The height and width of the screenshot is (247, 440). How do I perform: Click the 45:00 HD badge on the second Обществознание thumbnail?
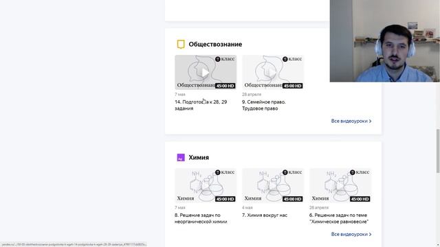(292, 86)
